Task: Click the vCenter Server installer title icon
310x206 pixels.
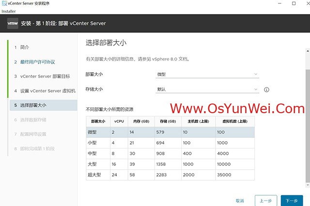Action: [4, 3]
